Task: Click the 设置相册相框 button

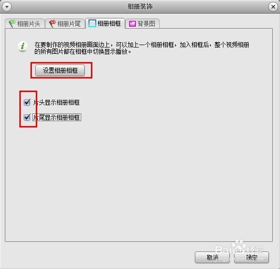Action: (x=60, y=70)
